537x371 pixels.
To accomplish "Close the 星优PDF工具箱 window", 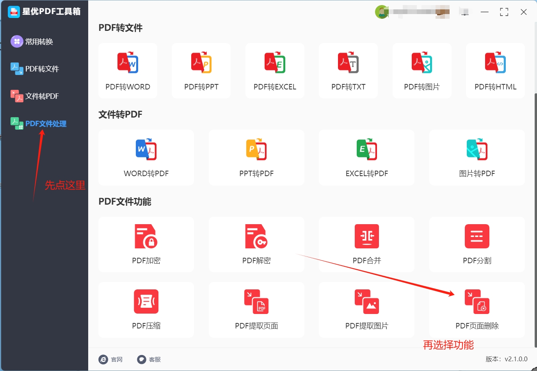I will pos(524,12).
